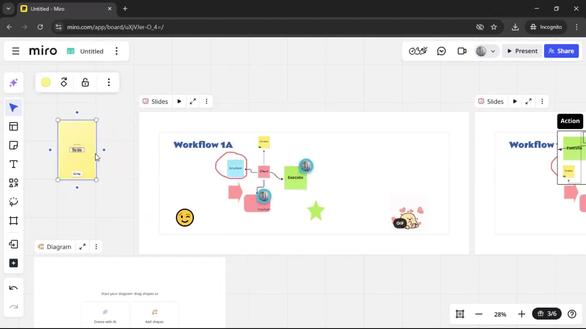Open Miro AI sparkle tool
586x329 pixels.
point(13,83)
